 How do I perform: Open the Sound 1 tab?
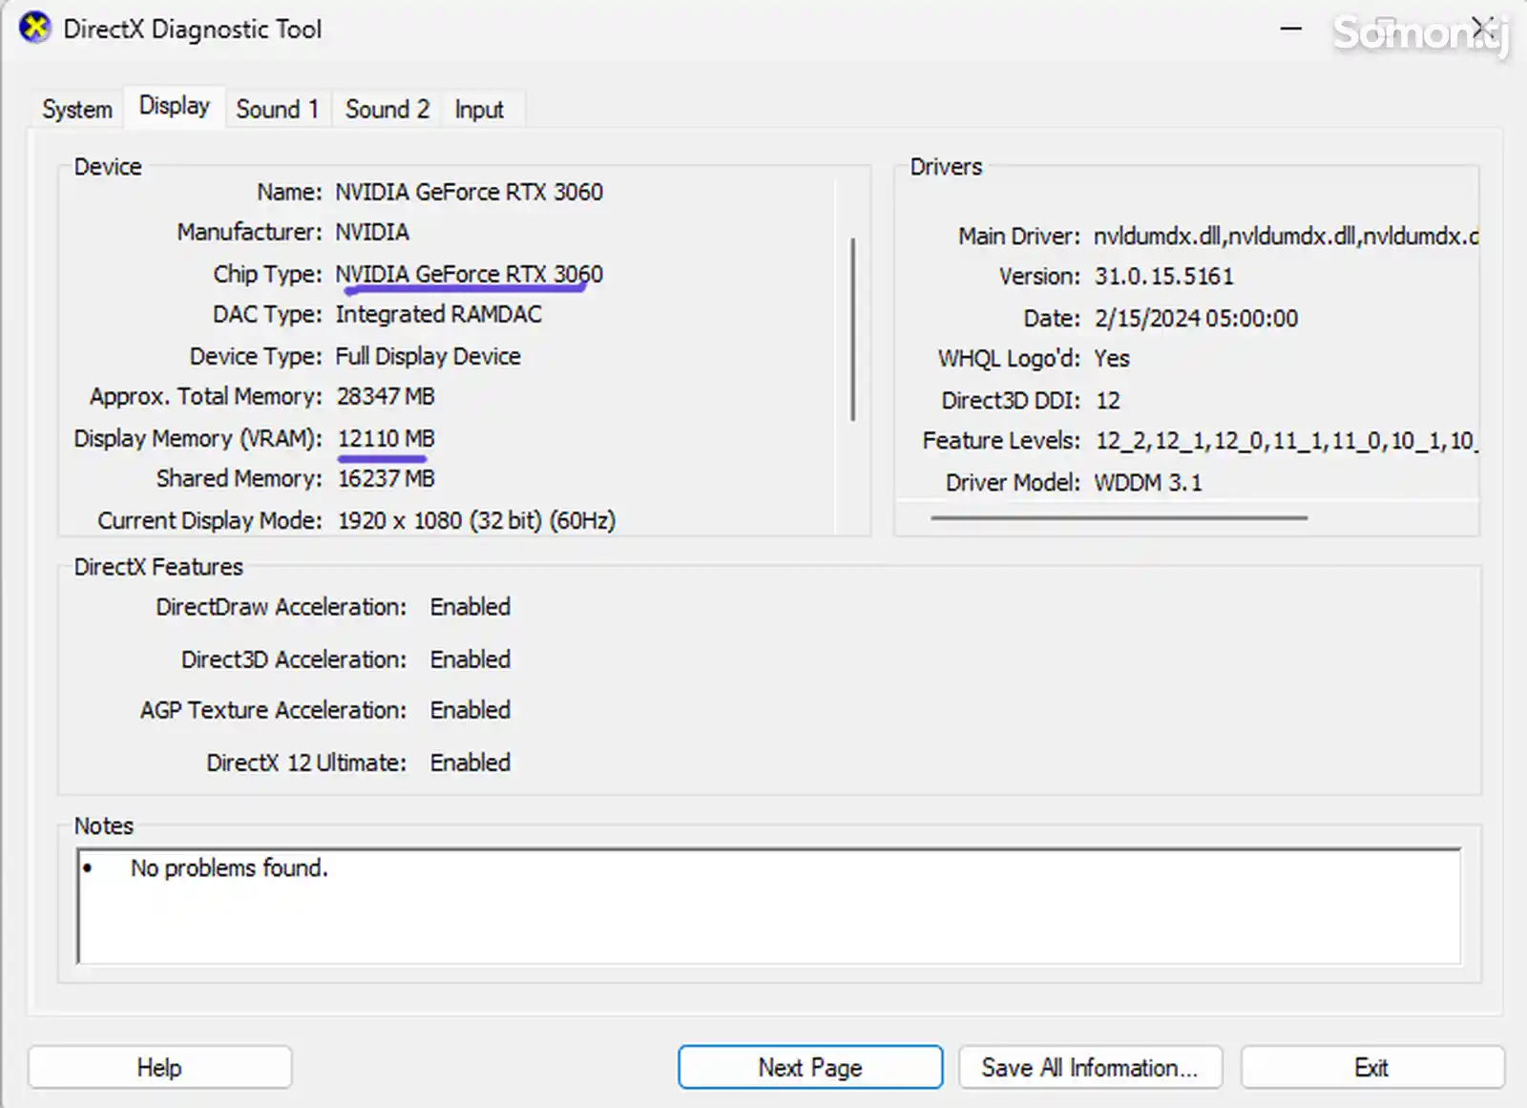point(278,110)
